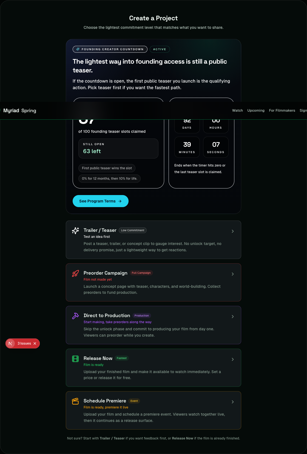
Task: Click the hammer icon for Direct to Production
Action: click(75, 316)
